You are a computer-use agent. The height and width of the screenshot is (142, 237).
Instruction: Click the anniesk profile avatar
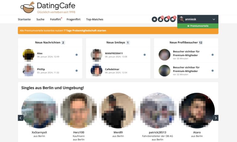(x=181, y=19)
